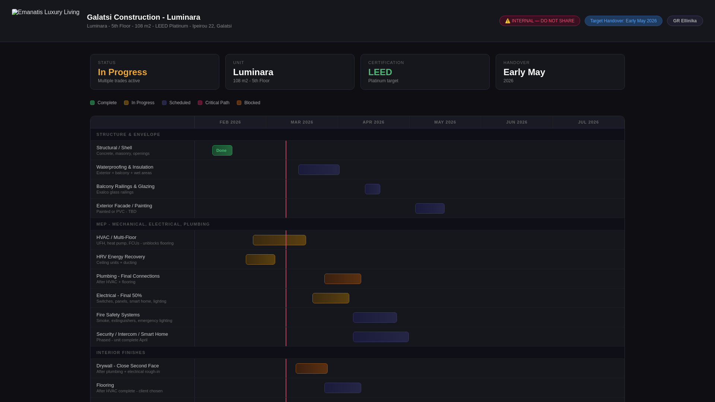
Task: Click the Drywall - Close Second Face bar
Action: pyautogui.click(x=312, y=368)
